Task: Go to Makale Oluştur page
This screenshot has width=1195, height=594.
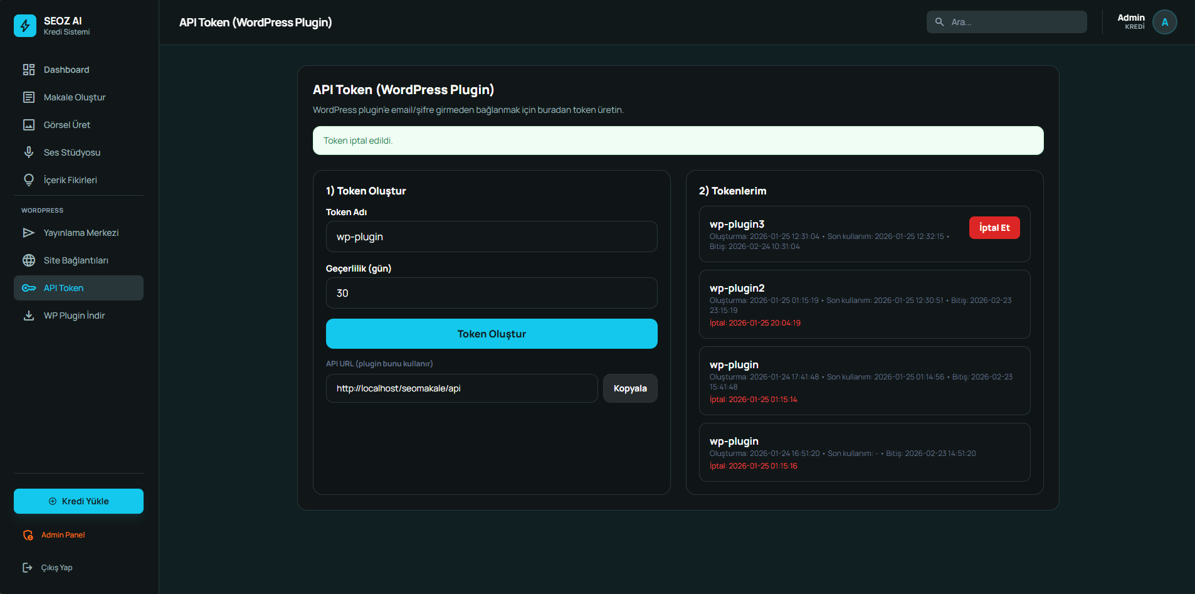Action: [x=78, y=97]
